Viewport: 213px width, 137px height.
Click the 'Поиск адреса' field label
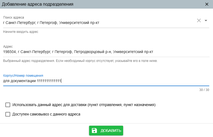14,17
